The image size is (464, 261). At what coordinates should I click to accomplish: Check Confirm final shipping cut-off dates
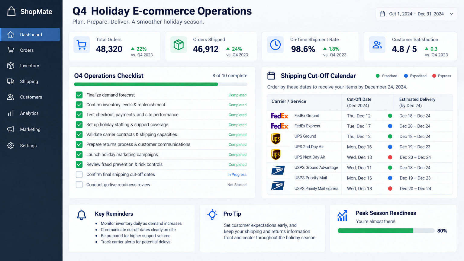point(79,175)
